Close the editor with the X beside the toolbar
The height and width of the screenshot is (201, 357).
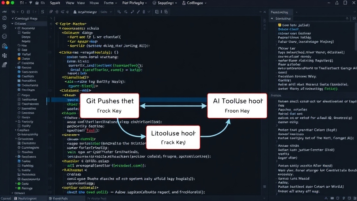pos(265,12)
